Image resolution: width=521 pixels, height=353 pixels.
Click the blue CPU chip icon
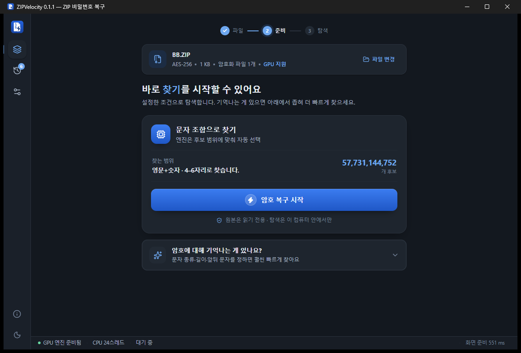pos(160,134)
